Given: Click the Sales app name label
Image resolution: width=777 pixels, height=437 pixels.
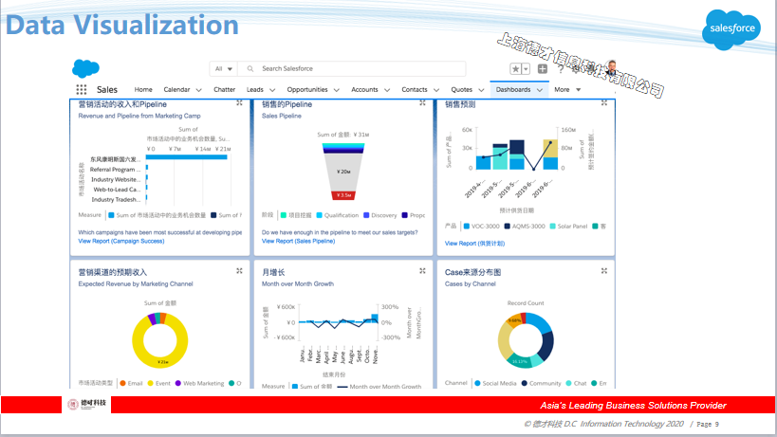Looking at the screenshot, I should click(x=107, y=89).
